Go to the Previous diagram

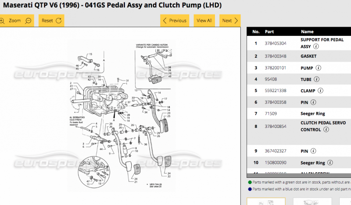point(175,21)
